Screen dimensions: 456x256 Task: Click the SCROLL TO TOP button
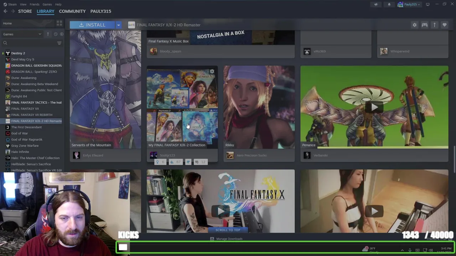coord(228,230)
